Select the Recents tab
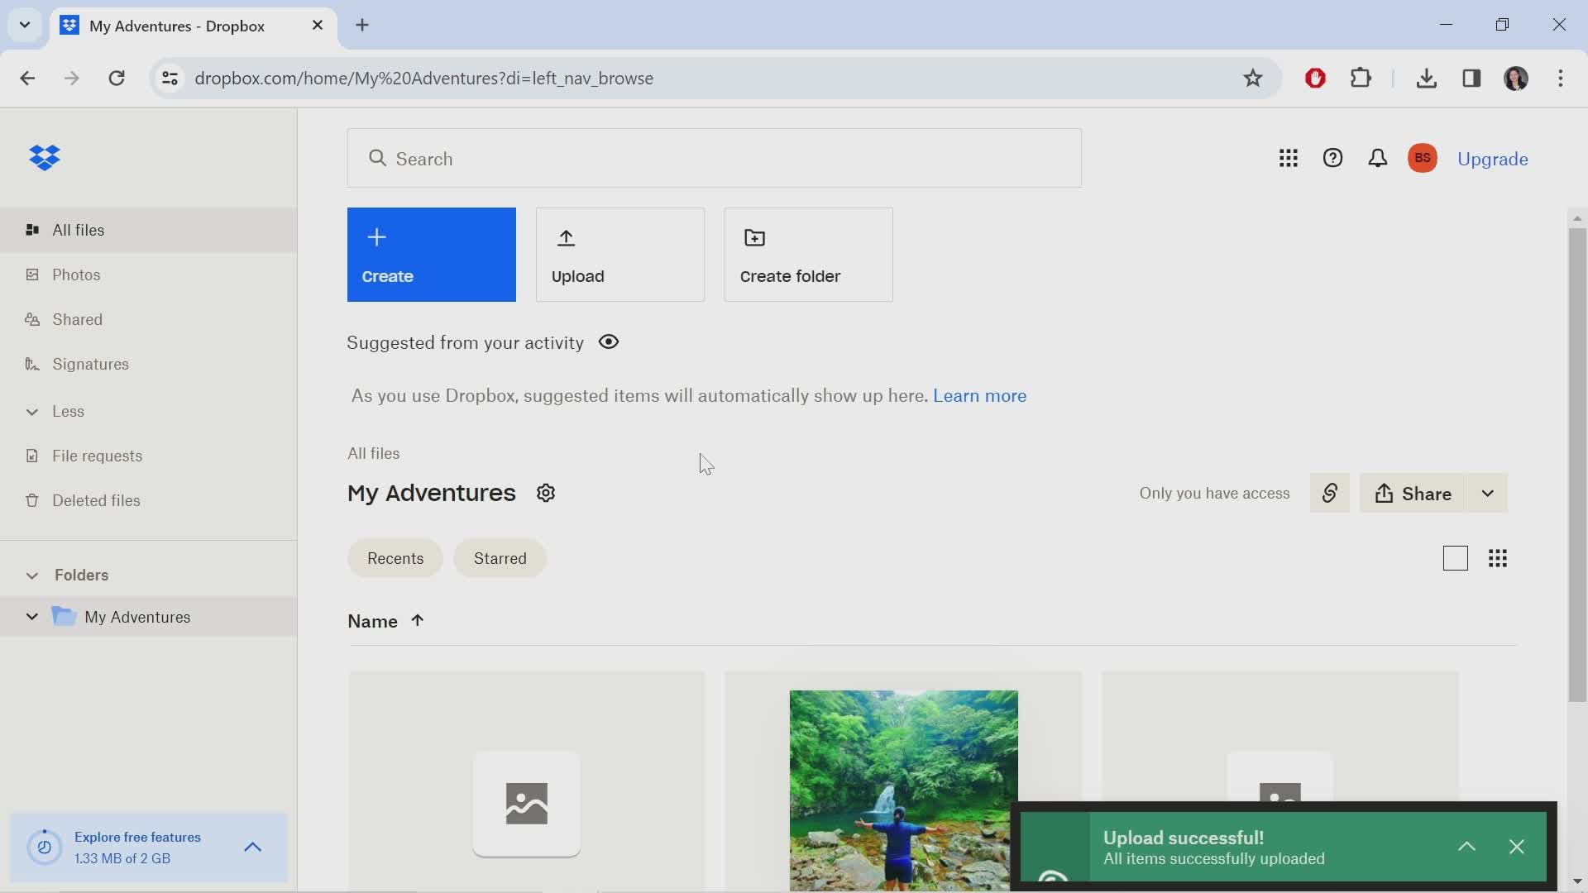Image resolution: width=1588 pixels, height=893 pixels. tap(395, 558)
